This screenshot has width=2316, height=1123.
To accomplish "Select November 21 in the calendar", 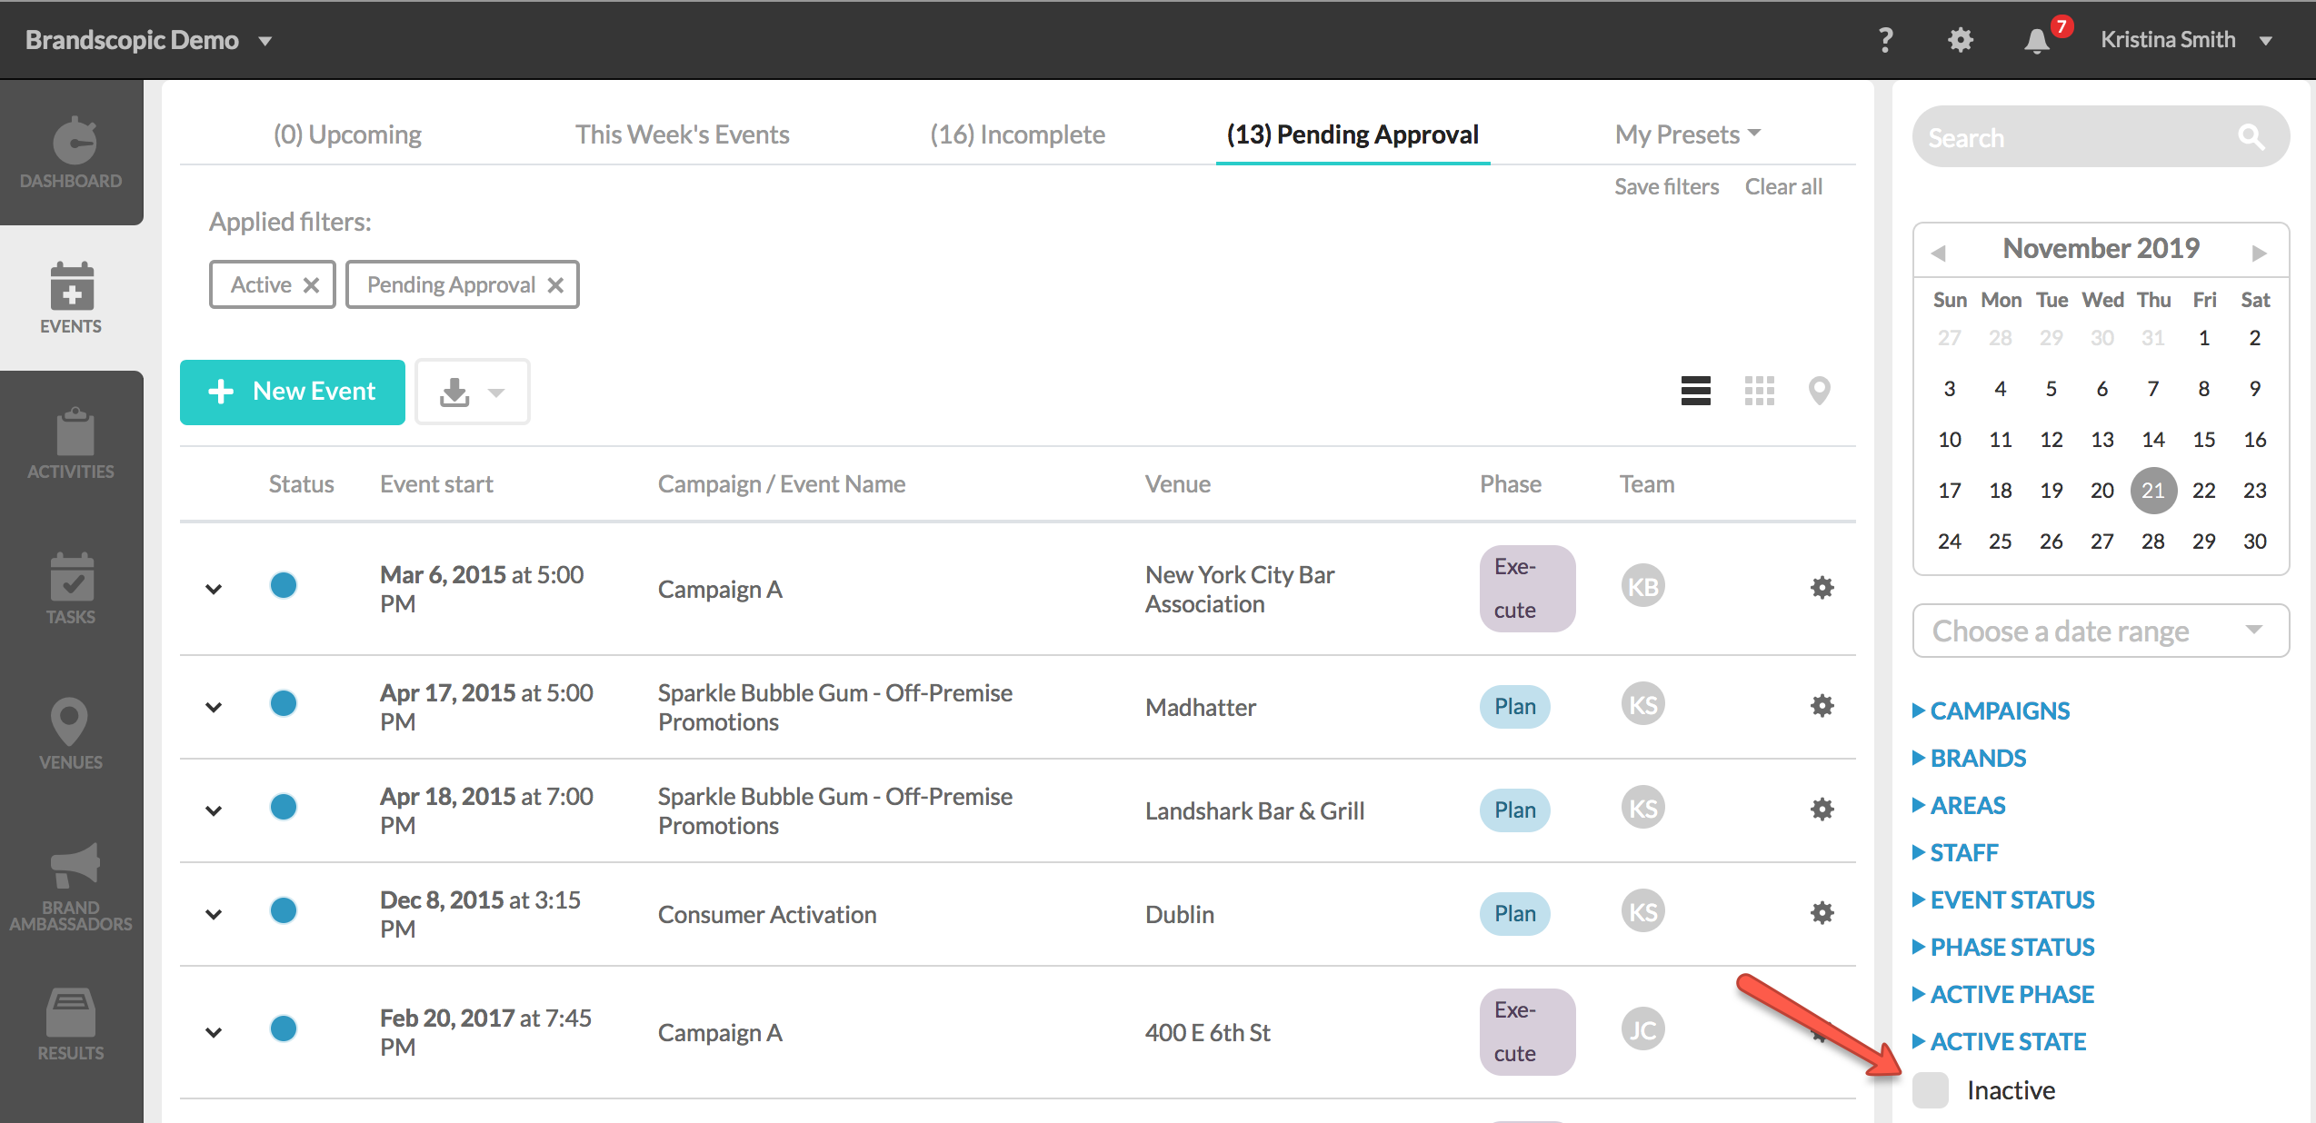I will click(x=2152, y=490).
